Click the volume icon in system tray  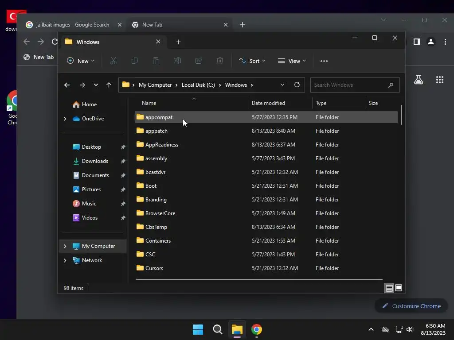(x=410, y=329)
